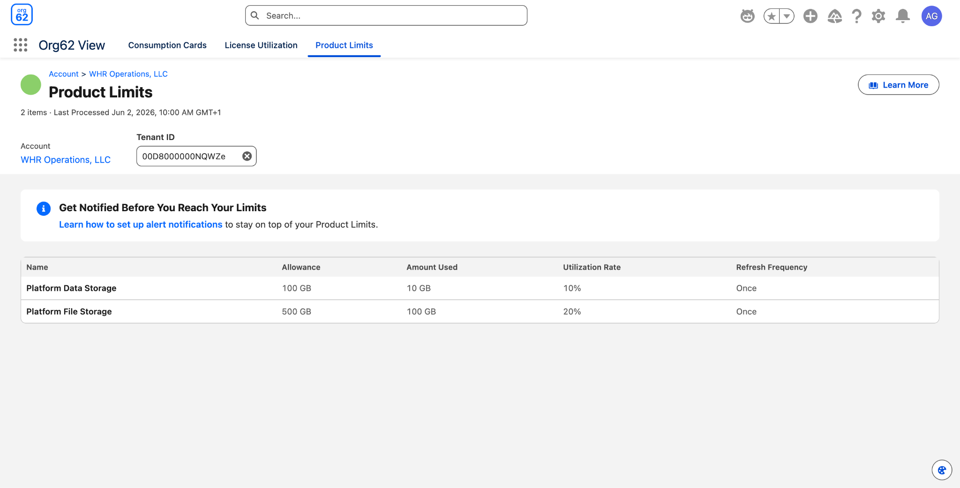Focus the global Search field
The image size is (960, 488).
[386, 15]
